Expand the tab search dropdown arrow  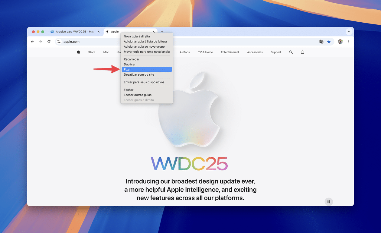[349, 32]
